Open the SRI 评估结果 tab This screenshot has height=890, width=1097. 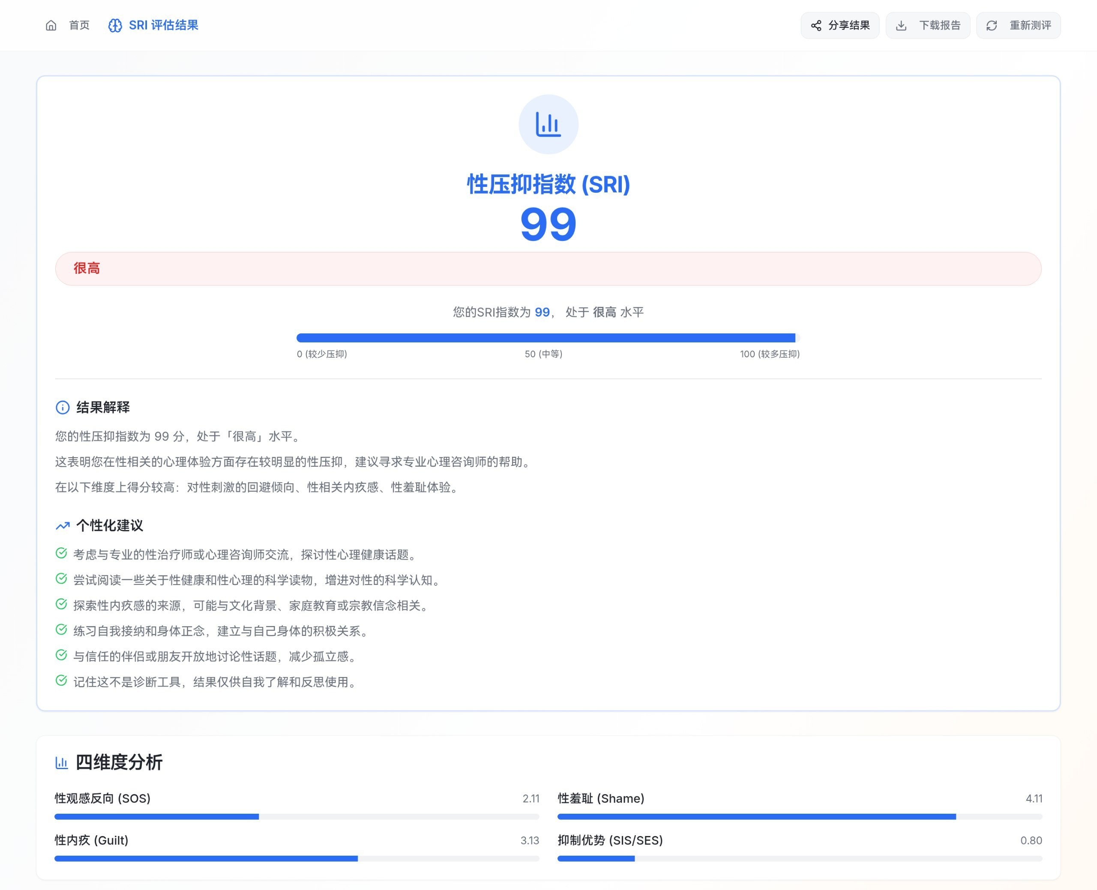click(x=163, y=25)
